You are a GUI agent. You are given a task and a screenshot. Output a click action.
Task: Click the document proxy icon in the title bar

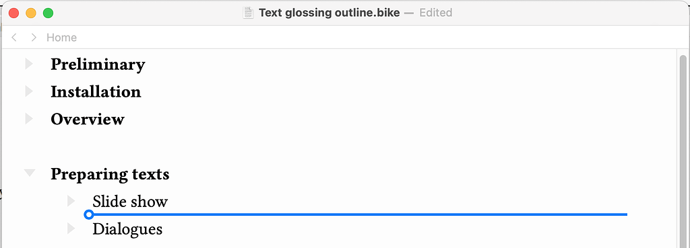pos(249,13)
